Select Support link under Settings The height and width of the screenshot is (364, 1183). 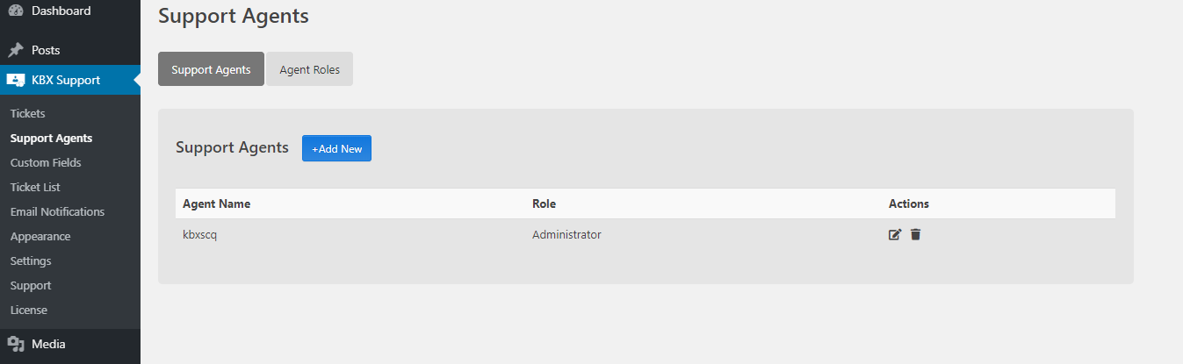(31, 285)
